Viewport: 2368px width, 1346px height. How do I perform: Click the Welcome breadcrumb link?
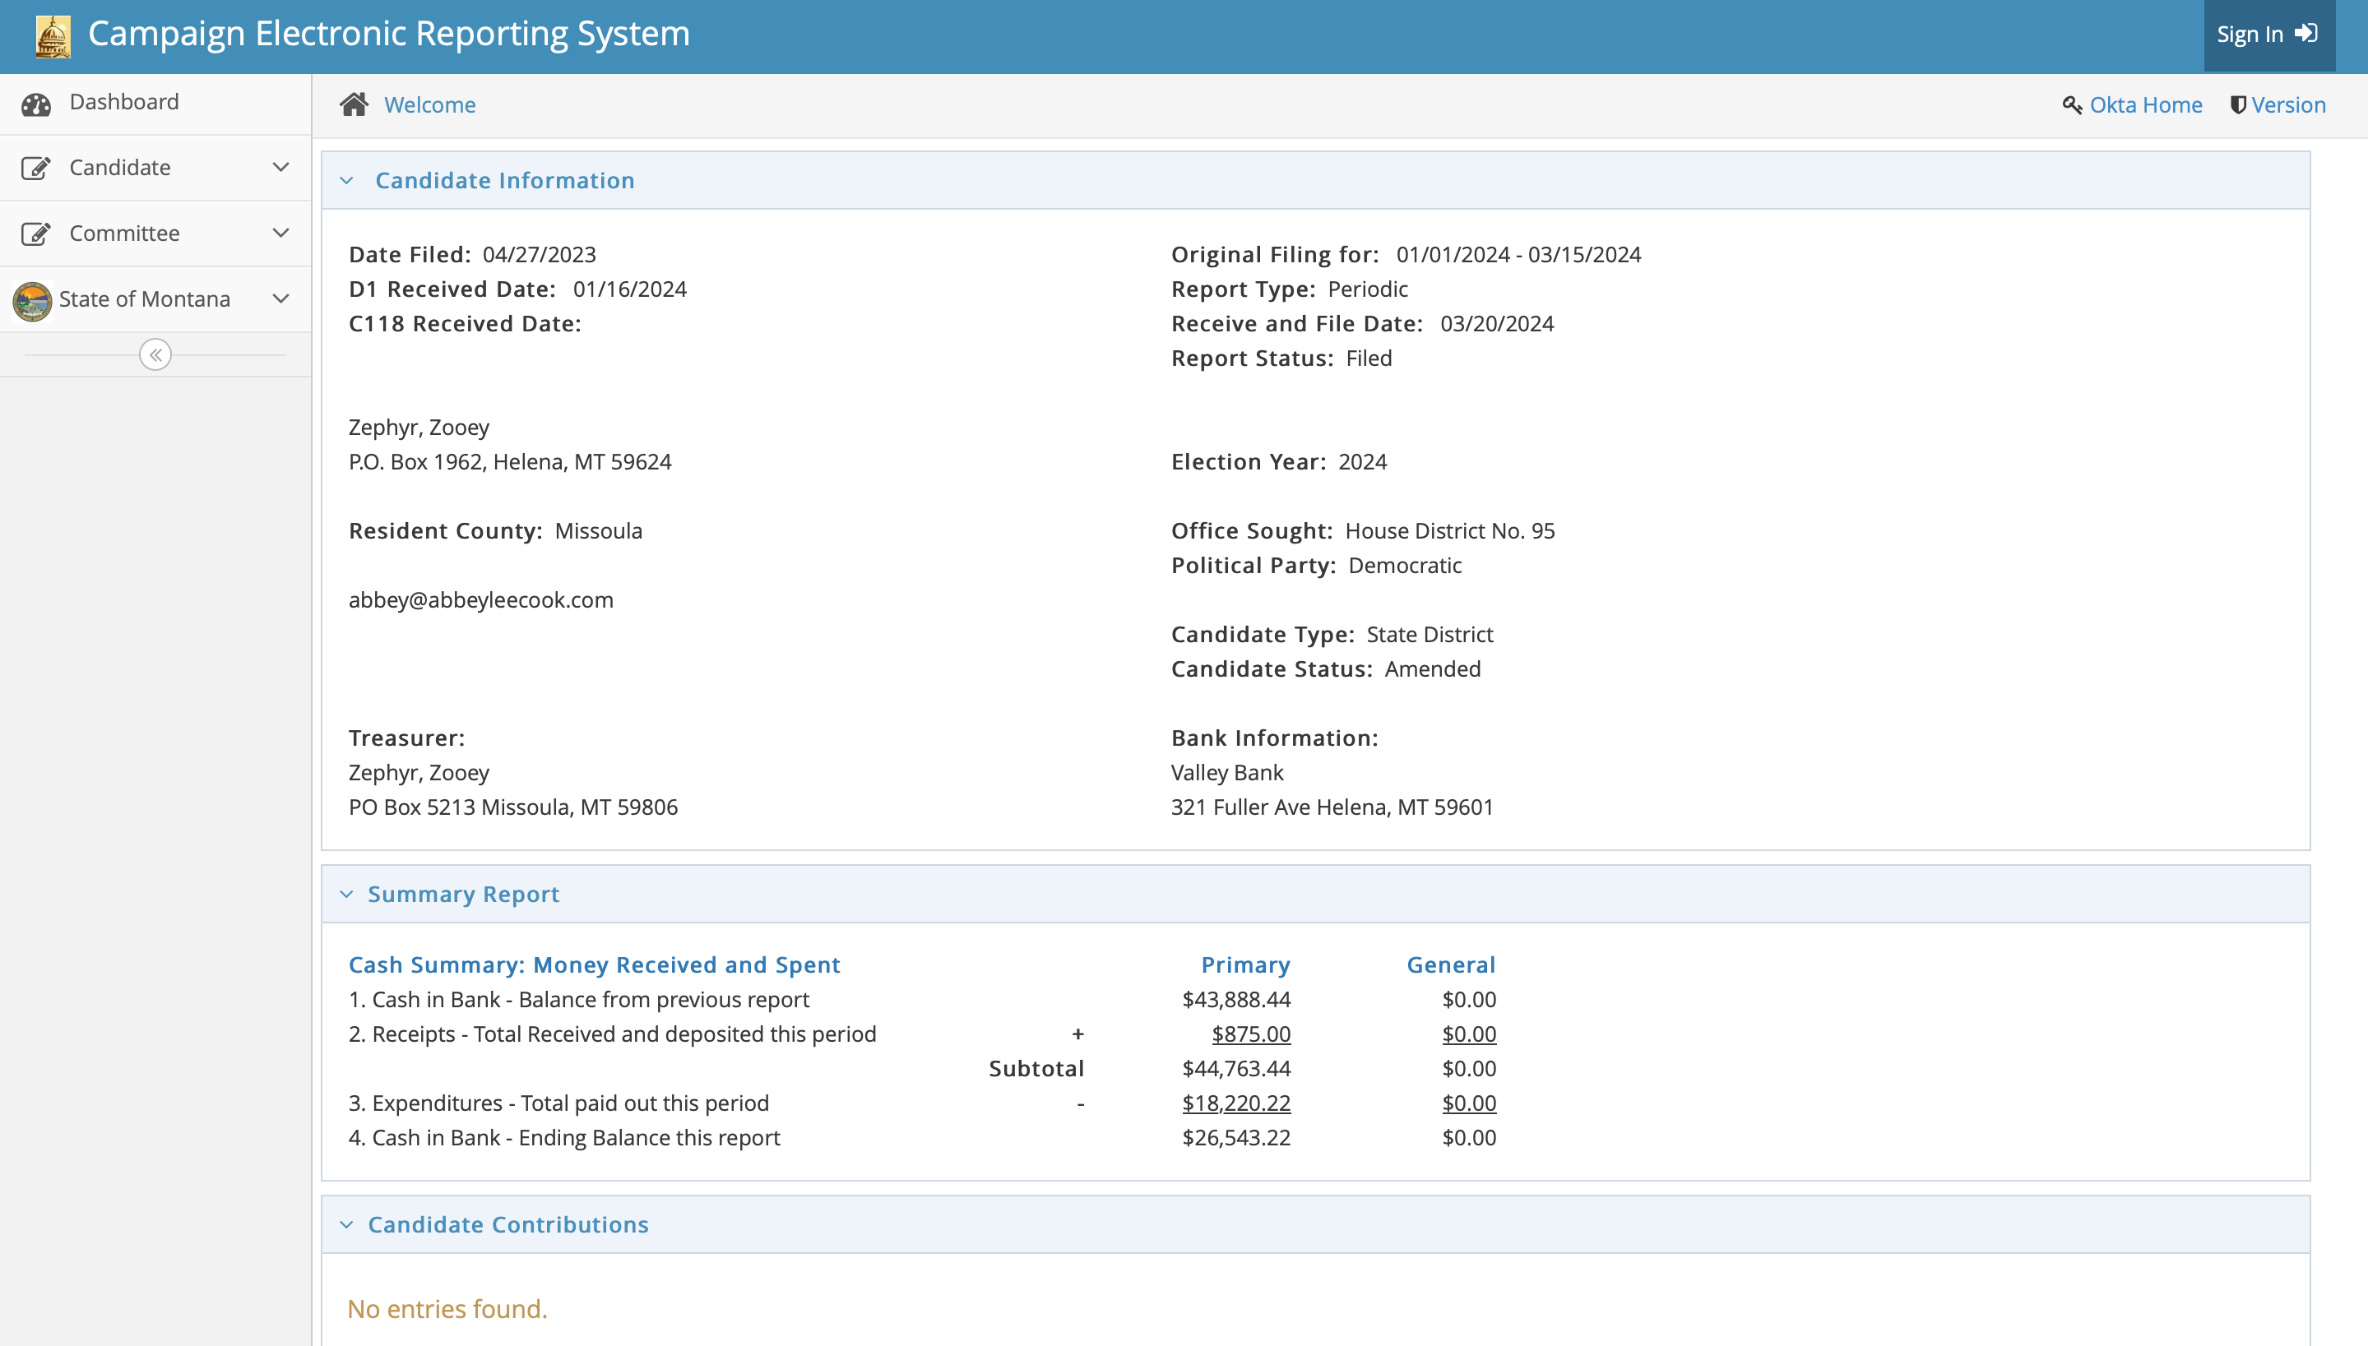pos(430,105)
